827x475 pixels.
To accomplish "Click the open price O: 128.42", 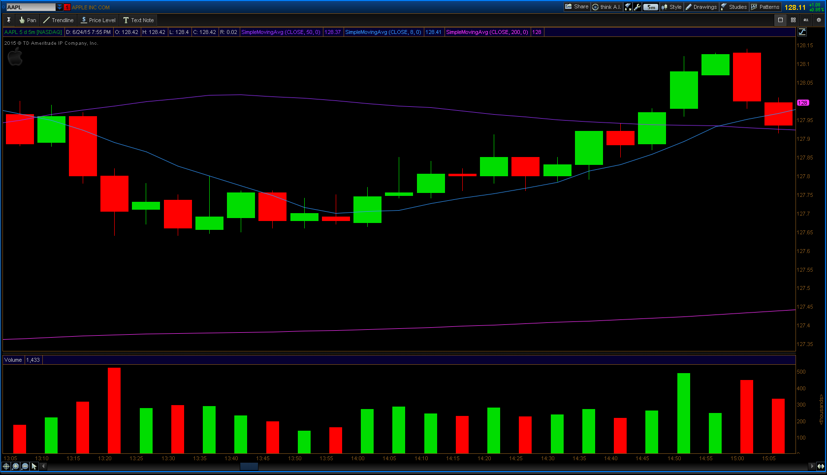I will tap(127, 32).
